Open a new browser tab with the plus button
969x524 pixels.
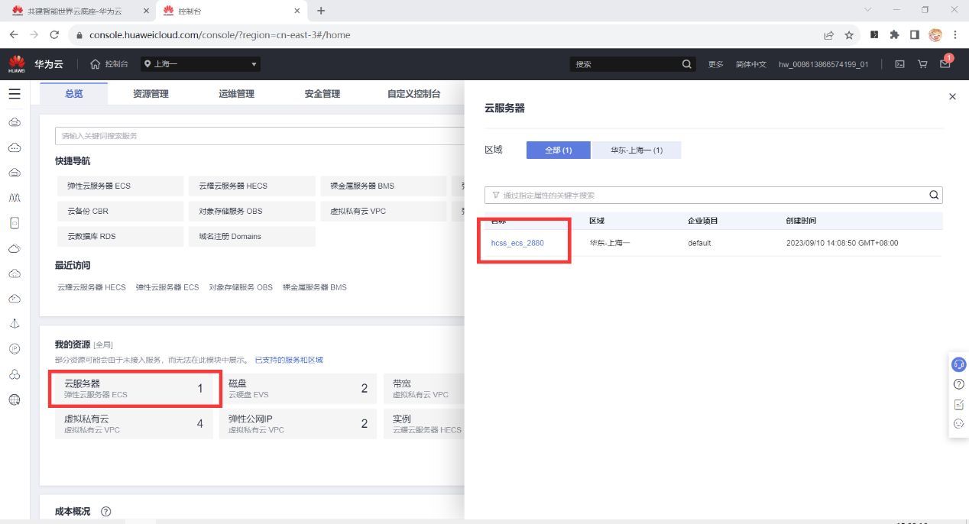point(321,11)
